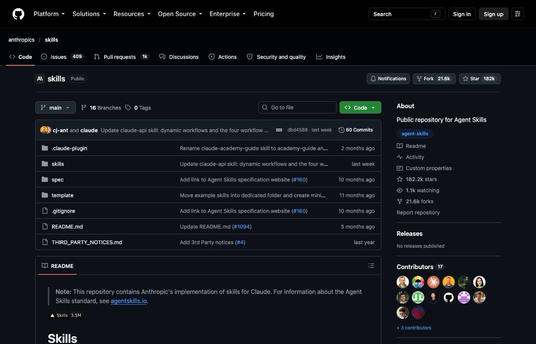Open THIRD_PARTY_NOTICES.md file

click(x=87, y=242)
